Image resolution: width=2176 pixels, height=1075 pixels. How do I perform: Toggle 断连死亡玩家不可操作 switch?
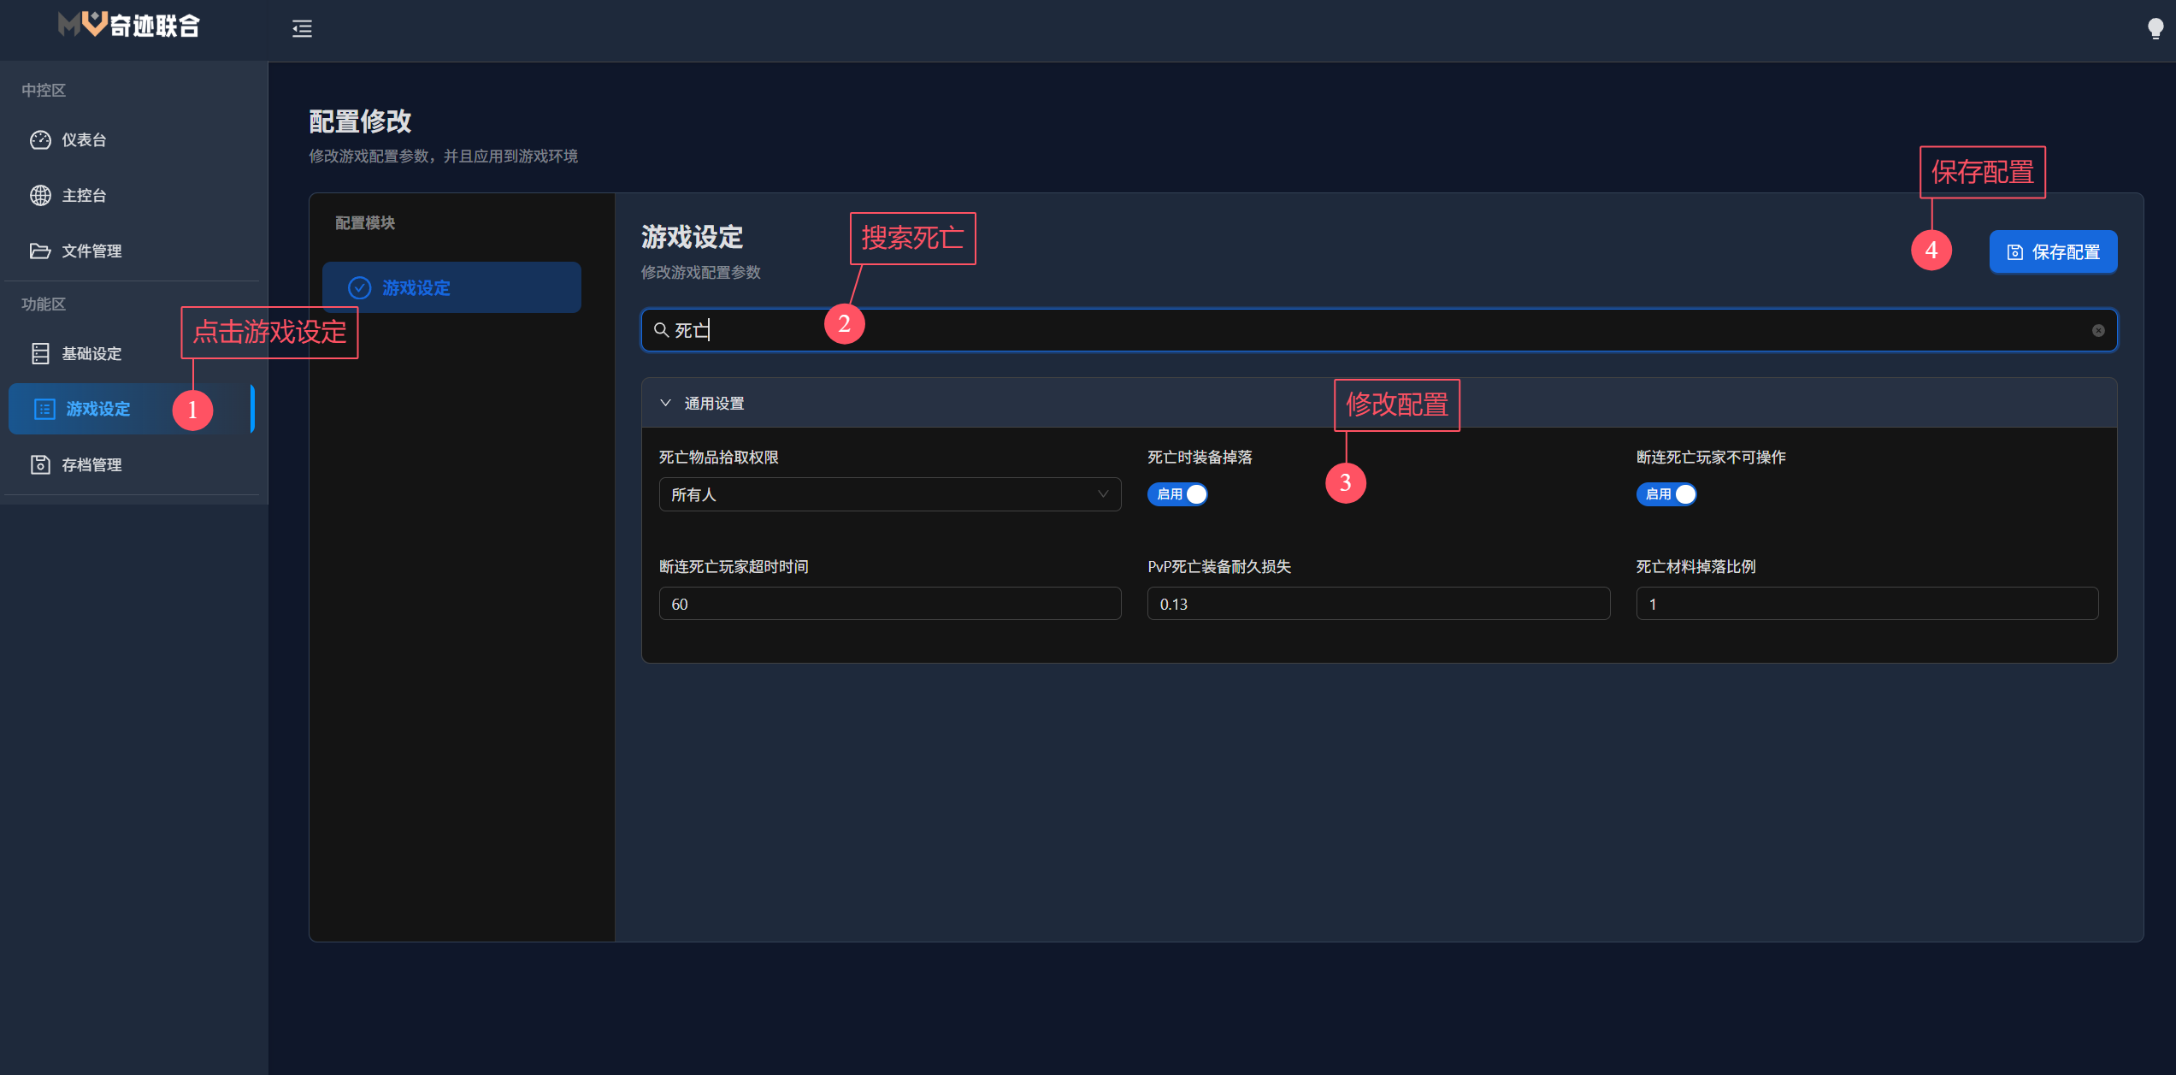[1666, 494]
